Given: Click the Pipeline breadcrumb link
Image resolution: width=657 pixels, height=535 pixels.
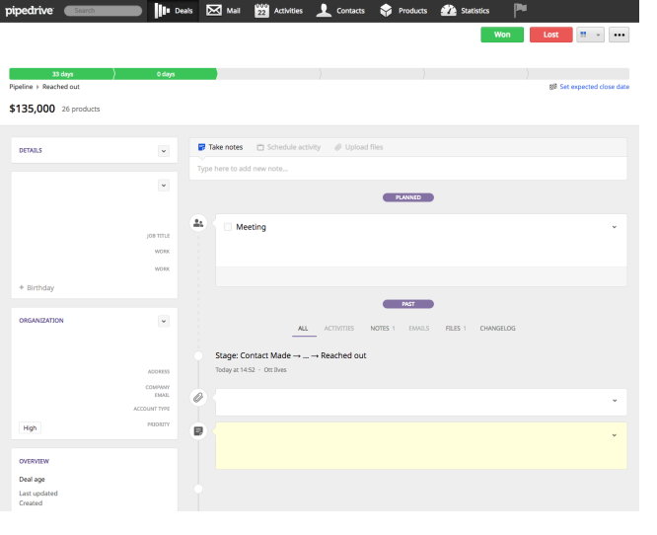Looking at the screenshot, I should tap(21, 87).
